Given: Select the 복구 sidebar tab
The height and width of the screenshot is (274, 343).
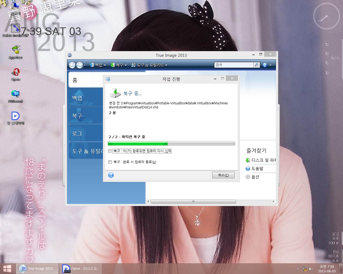Looking at the screenshot, I should click(x=86, y=116).
